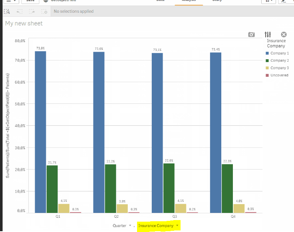Step forward in selections
This screenshot has width=294, height=232.
pyautogui.click(x=32, y=12)
